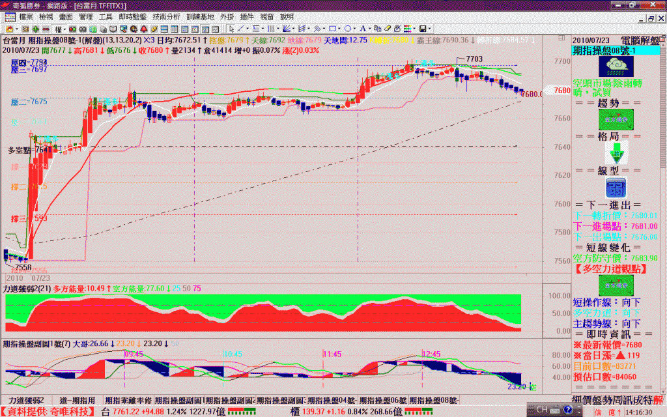667x417 pixels.
Task: Expand the trend line tool dropdown arrow
Action: pos(248,29)
